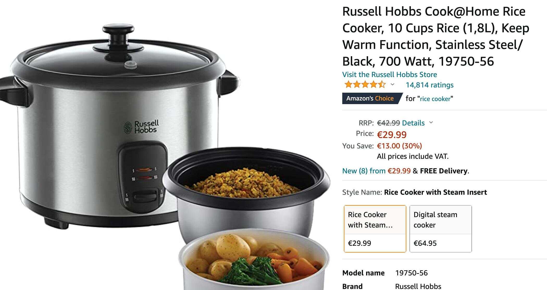Select Digital steam cooker style option
Image resolution: width=547 pixels, height=290 pixels.
(x=440, y=229)
